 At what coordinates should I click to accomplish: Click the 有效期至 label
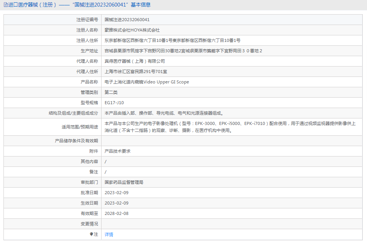click(x=89, y=213)
